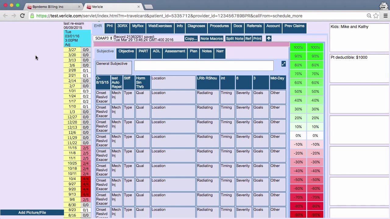Click the browser back arrow
This screenshot has width=390, height=219.
click(x=5, y=16)
